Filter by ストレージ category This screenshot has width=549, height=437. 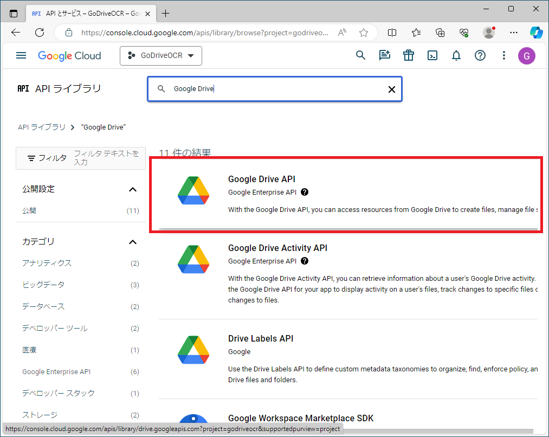coord(40,415)
